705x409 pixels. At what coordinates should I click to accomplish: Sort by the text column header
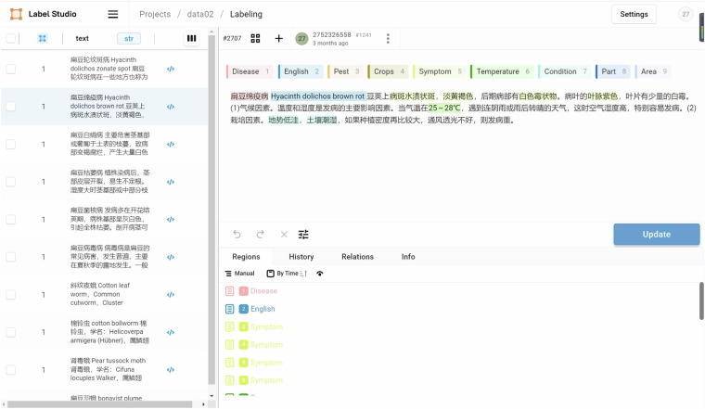pos(82,39)
